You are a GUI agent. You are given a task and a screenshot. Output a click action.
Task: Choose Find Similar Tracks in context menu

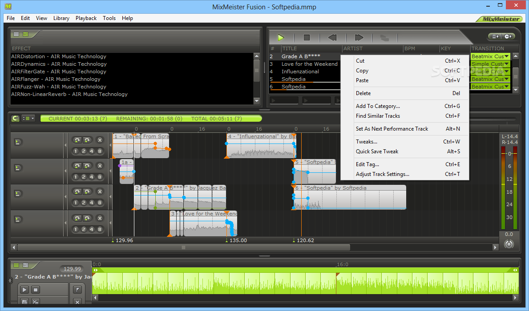405,116
